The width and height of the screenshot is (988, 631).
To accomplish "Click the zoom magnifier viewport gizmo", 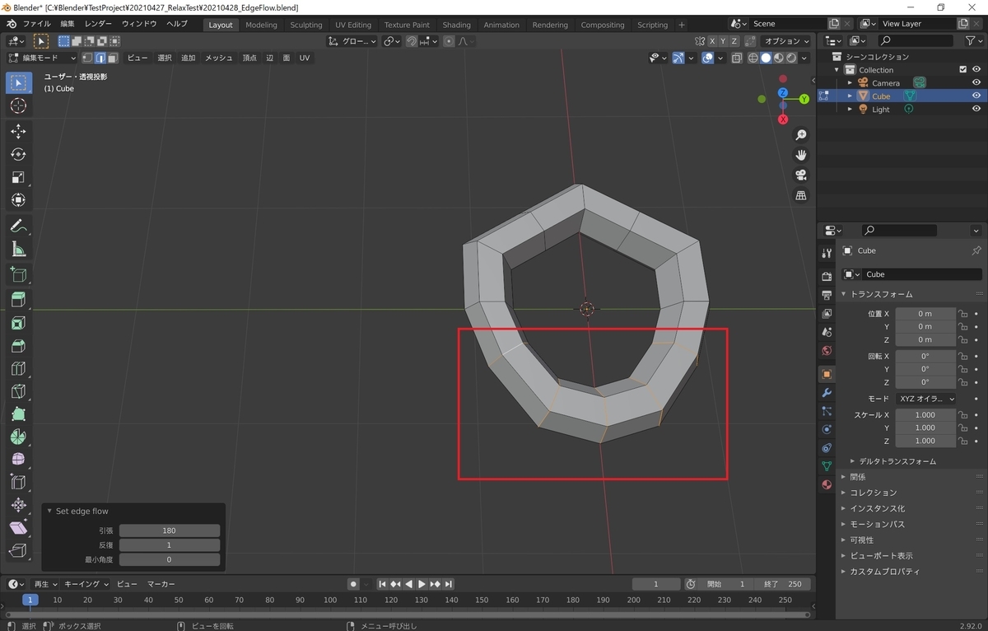I will (x=800, y=135).
